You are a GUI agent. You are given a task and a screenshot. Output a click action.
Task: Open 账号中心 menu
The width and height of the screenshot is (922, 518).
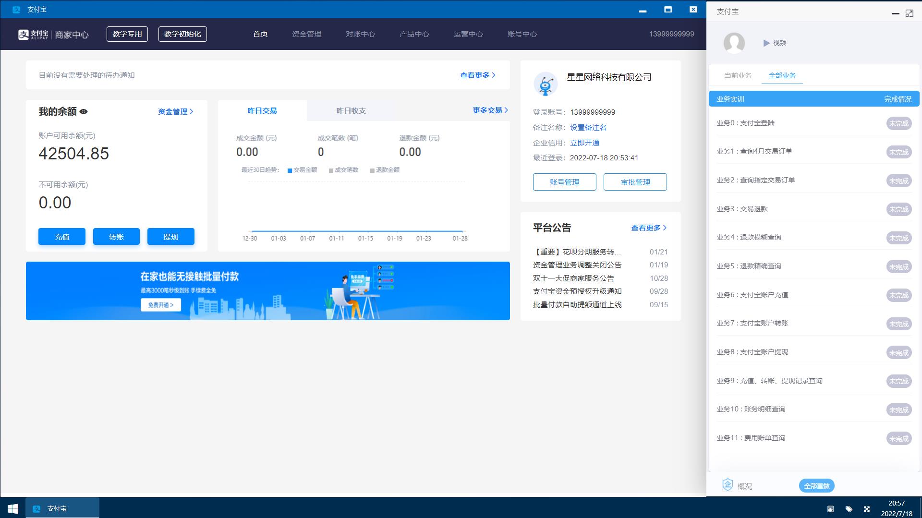tap(522, 34)
